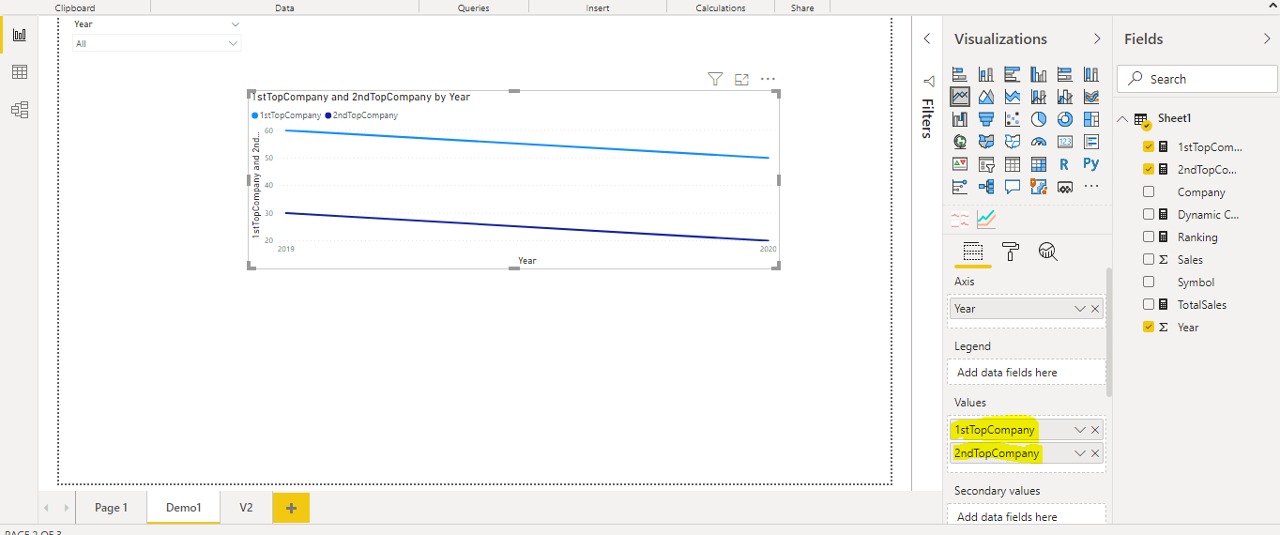This screenshot has height=535, width=1280.
Task: Select the scatter chart visual
Action: coord(1013,119)
